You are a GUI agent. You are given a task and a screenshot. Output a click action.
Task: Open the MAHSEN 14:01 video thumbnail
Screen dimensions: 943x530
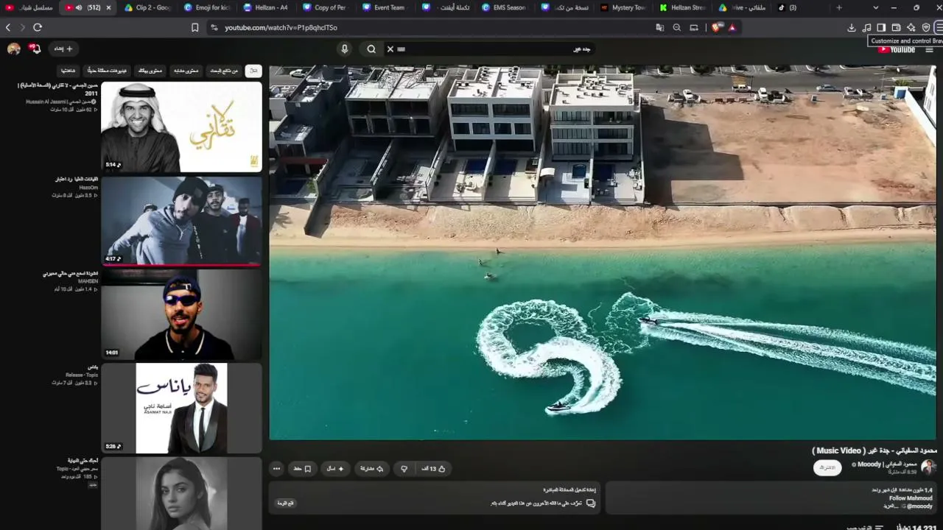click(181, 314)
